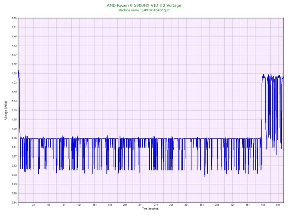Click the 1.42 voltage axis value
This screenshot has height=216, width=288.
click(x=14, y=46)
